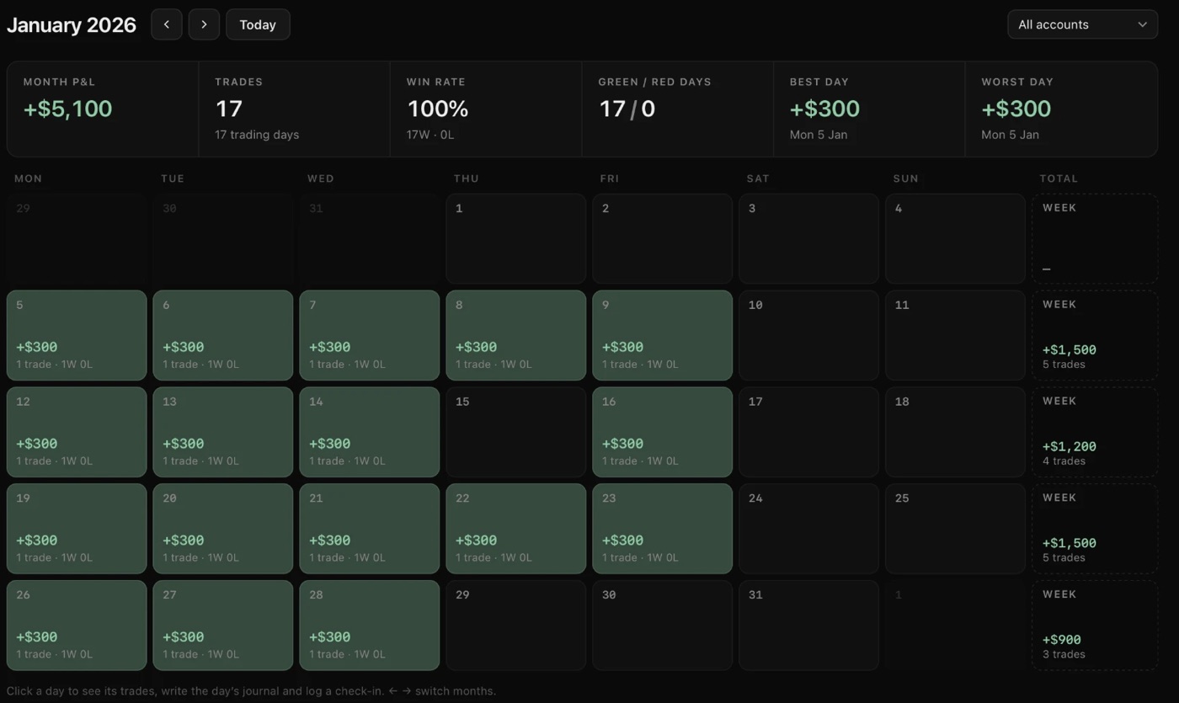Click the '17W · 0L' text
Image resolution: width=1179 pixels, height=703 pixels.
(430, 135)
